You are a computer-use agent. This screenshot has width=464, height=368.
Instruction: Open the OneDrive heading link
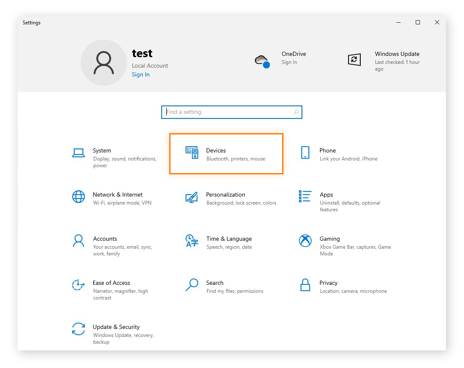[x=294, y=54]
